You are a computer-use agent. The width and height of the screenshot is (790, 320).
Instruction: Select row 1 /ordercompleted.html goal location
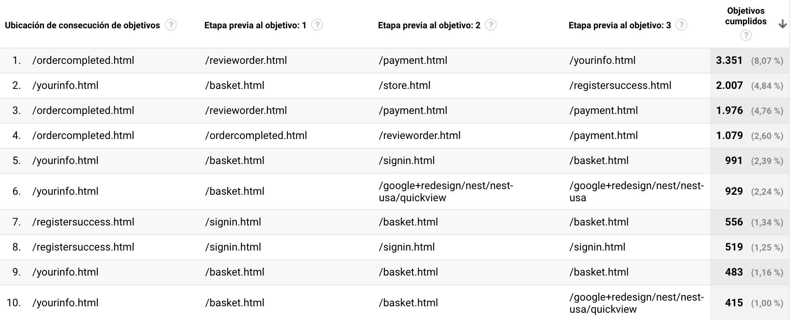83,61
